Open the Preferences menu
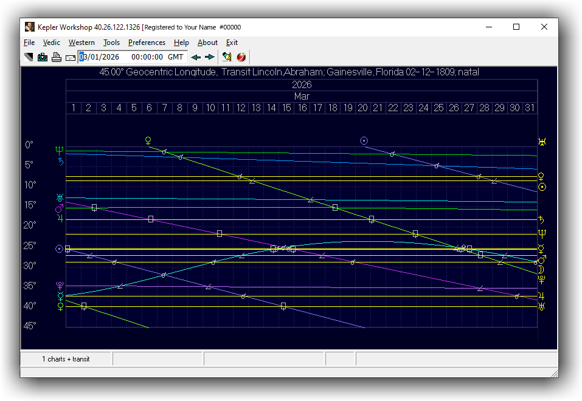This screenshot has width=582, height=401. click(x=147, y=43)
